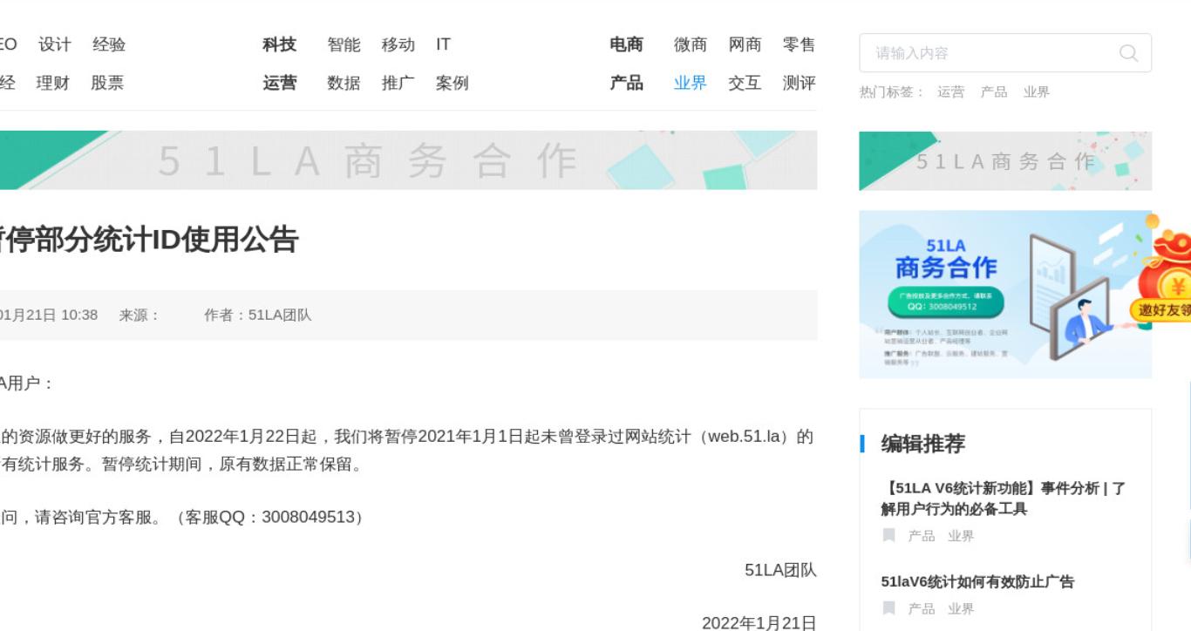
Task: Select the 电商 category heading
Action: [626, 44]
